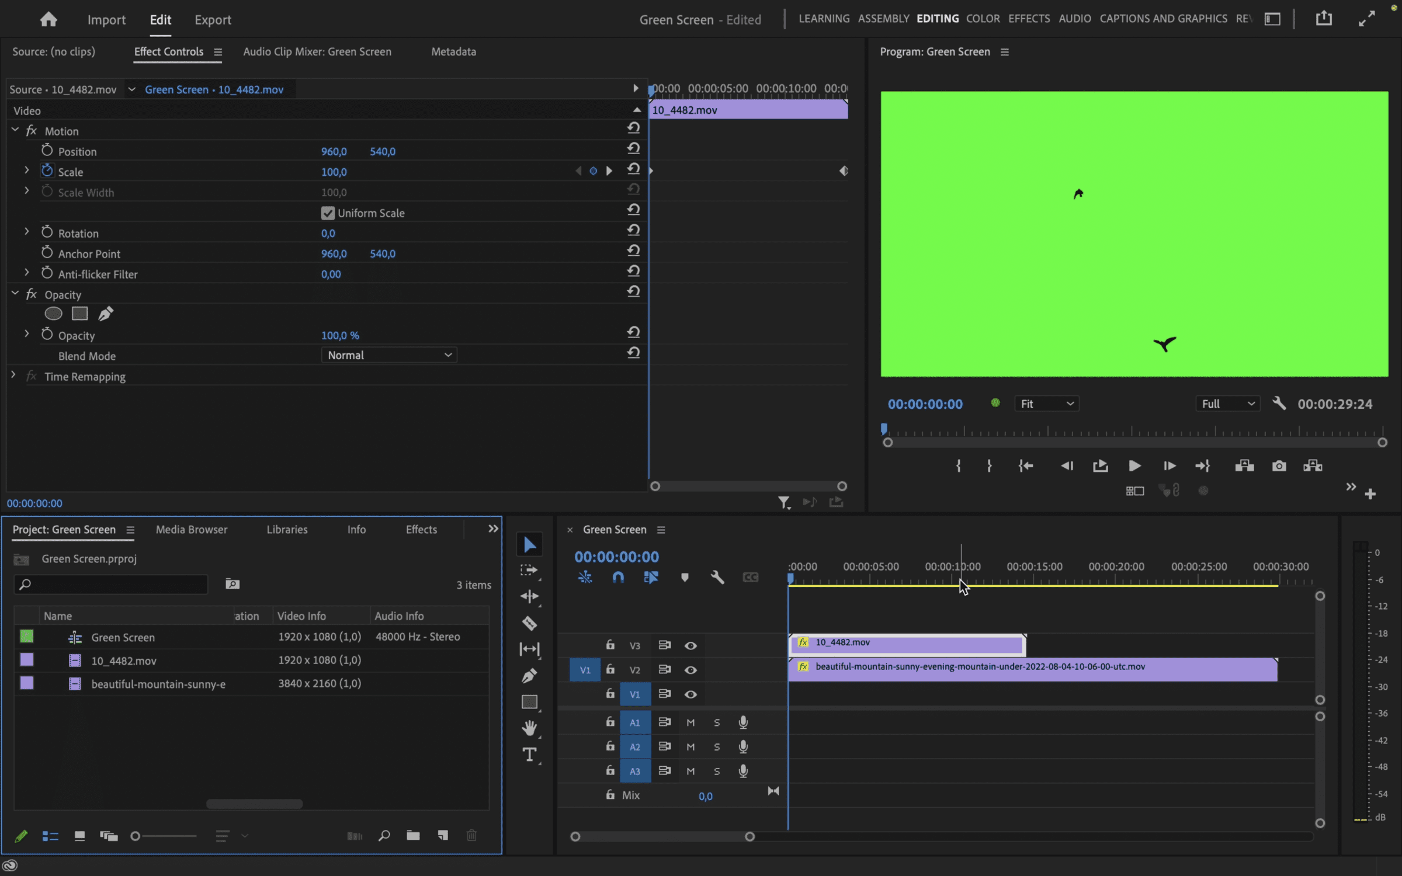Viewport: 1402px width, 876px height.
Task: Step forward one frame
Action: 1169,465
